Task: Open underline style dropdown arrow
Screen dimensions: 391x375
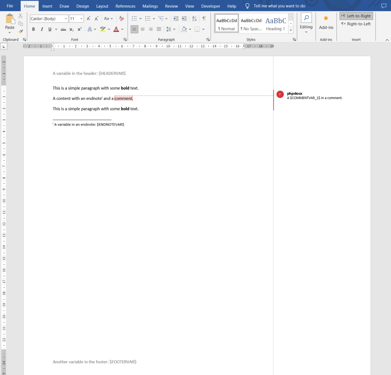Action: [x=56, y=29]
